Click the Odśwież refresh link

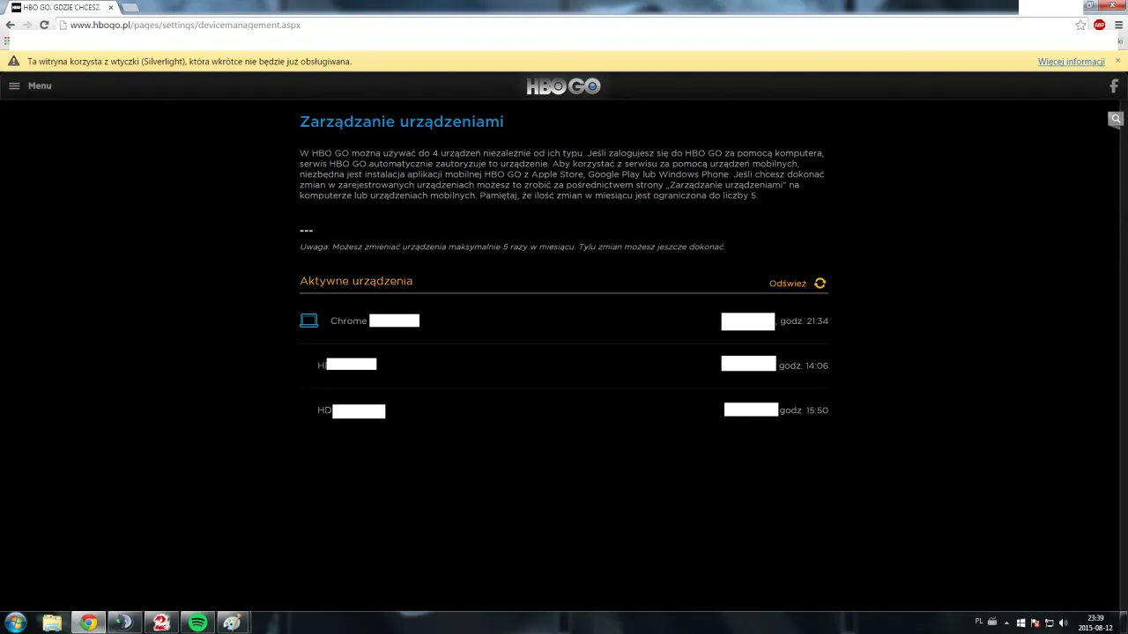click(x=788, y=284)
